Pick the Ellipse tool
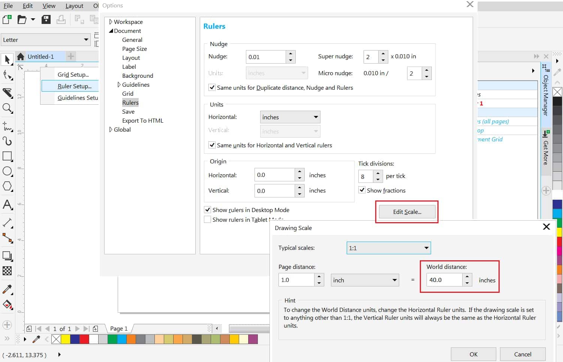 click(x=7, y=171)
